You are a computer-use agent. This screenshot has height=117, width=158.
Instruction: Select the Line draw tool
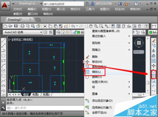(x=3, y=41)
